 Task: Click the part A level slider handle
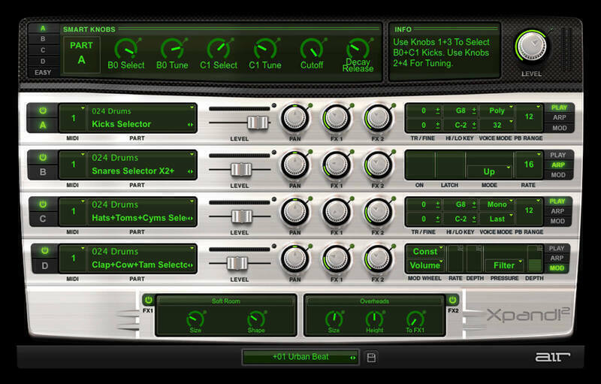tap(258, 122)
